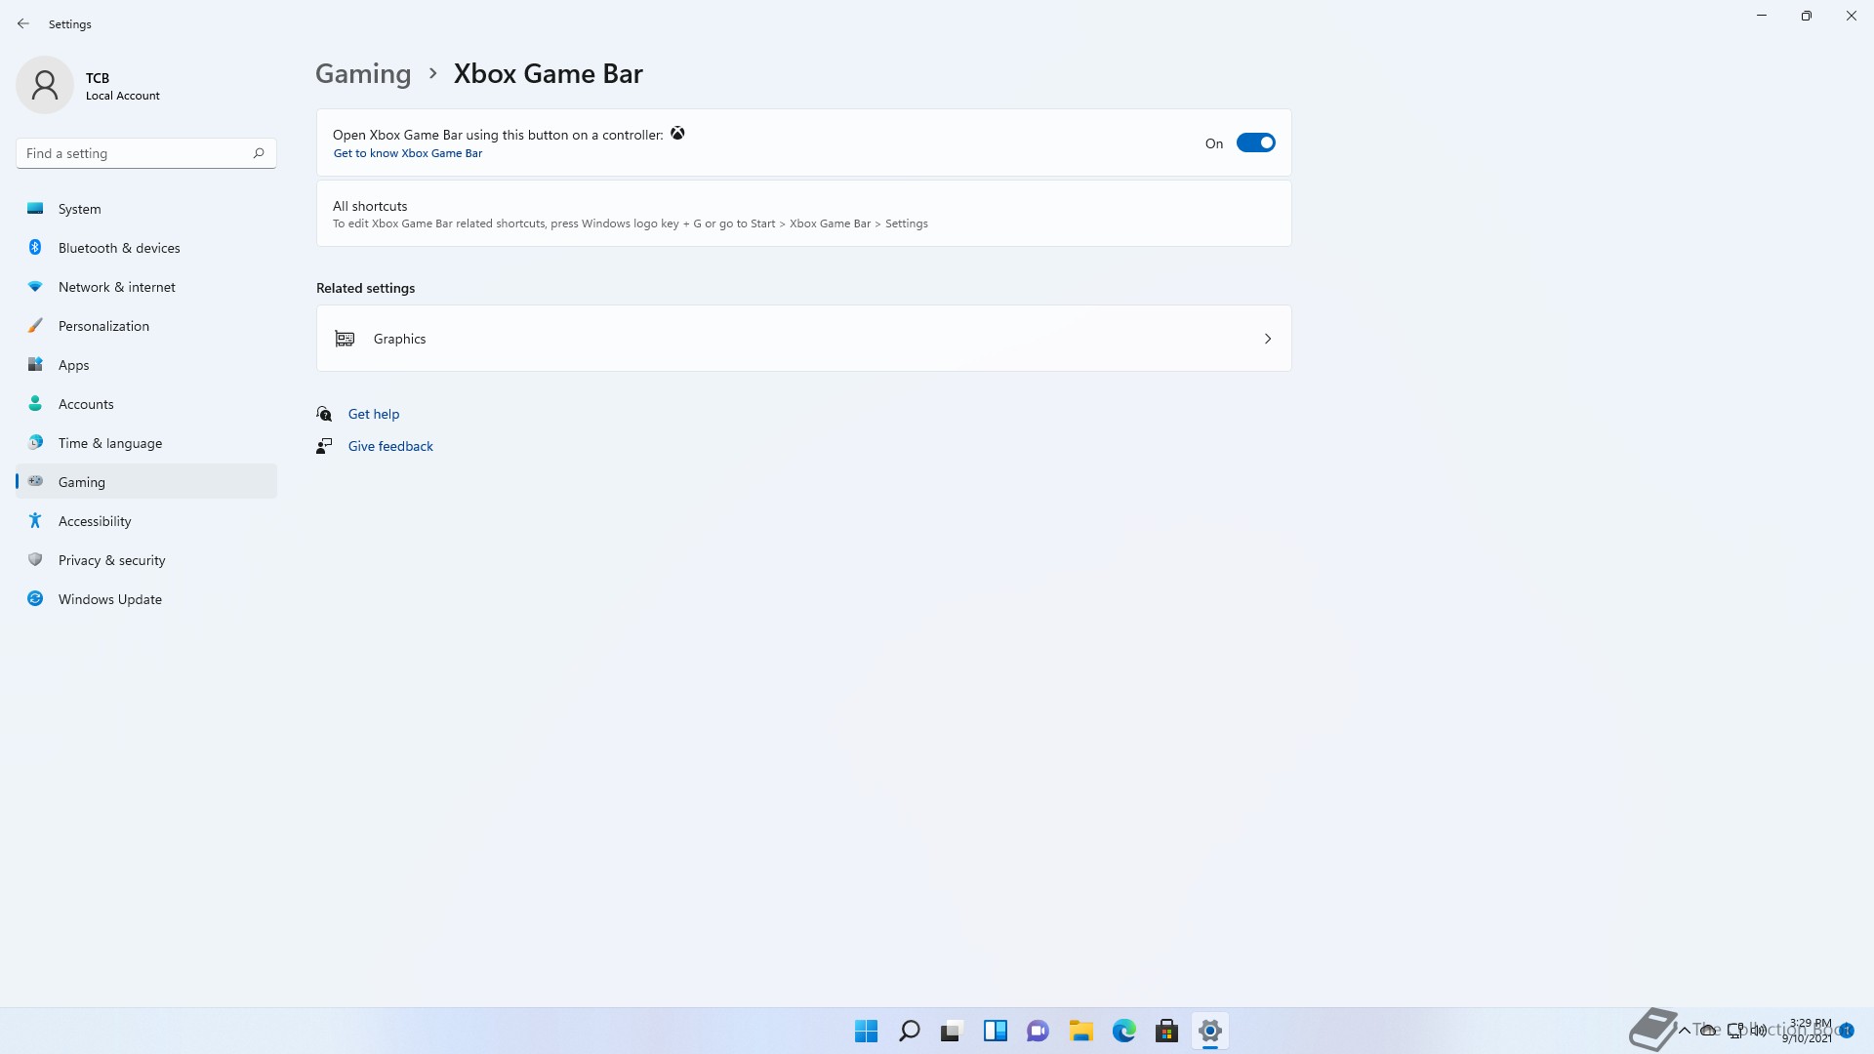Click the All shortcuts card
Viewport: 1874px width, 1054px height.
pyautogui.click(x=803, y=214)
